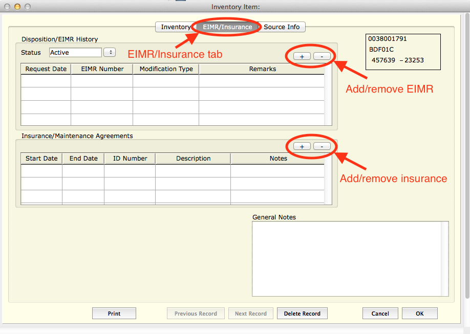The image size is (470, 334).
Task: Open the Source Info tab
Action: pos(282,27)
